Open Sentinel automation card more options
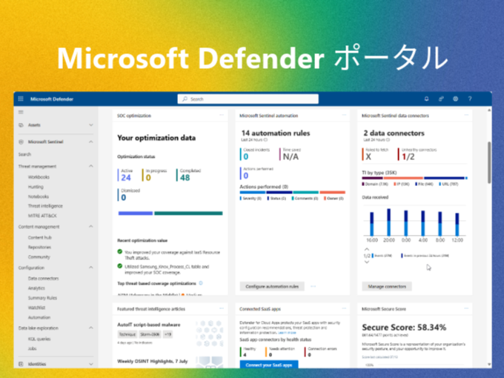504x378 pixels. (x=344, y=115)
